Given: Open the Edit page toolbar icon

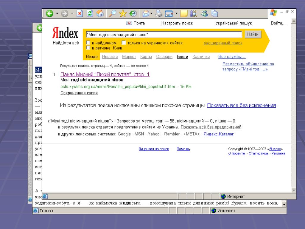Looking at the screenshot, I should [x=169, y=13].
